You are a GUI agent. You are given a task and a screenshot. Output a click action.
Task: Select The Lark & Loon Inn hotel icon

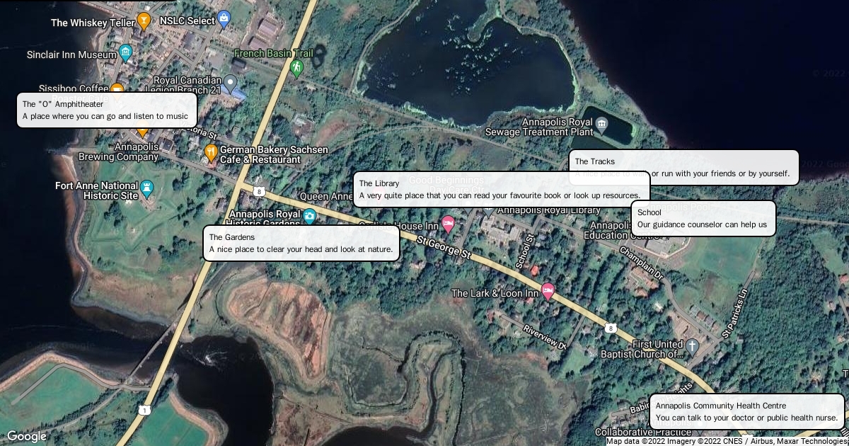(548, 291)
